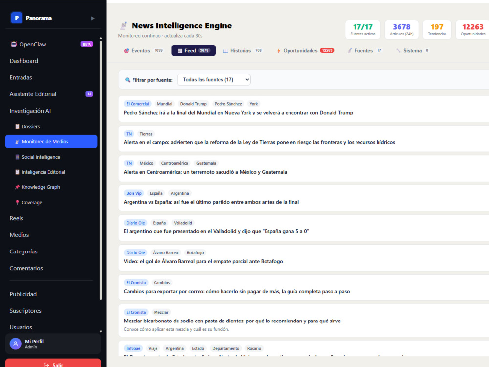Click the Rosario tag

pos(254,348)
